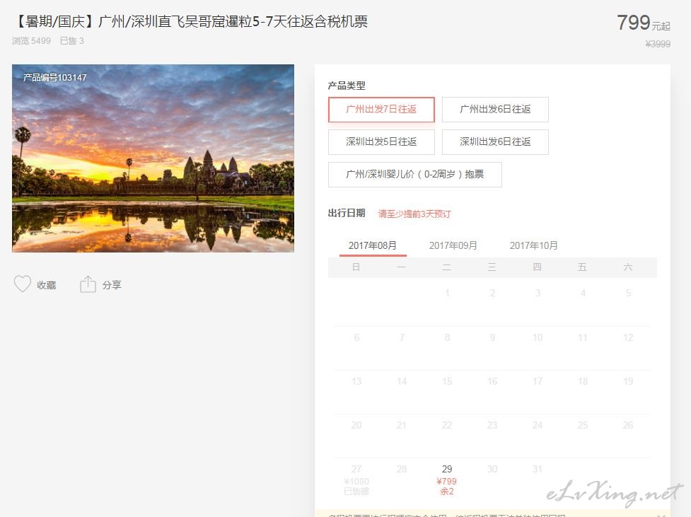Click 请至少提前3天预订 notice text
Screen dimensions: 691x517
point(414,214)
